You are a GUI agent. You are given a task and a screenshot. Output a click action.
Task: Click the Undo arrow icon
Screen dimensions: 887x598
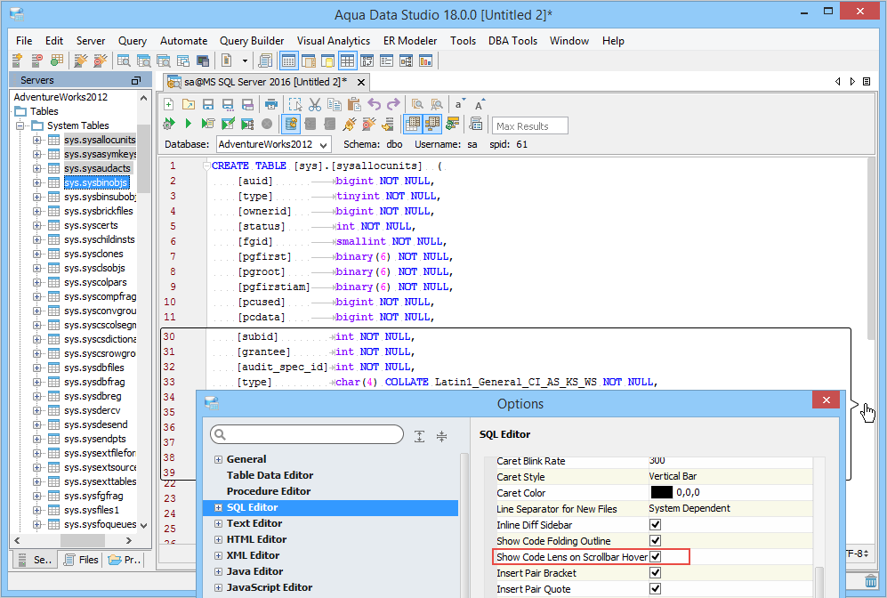375,104
